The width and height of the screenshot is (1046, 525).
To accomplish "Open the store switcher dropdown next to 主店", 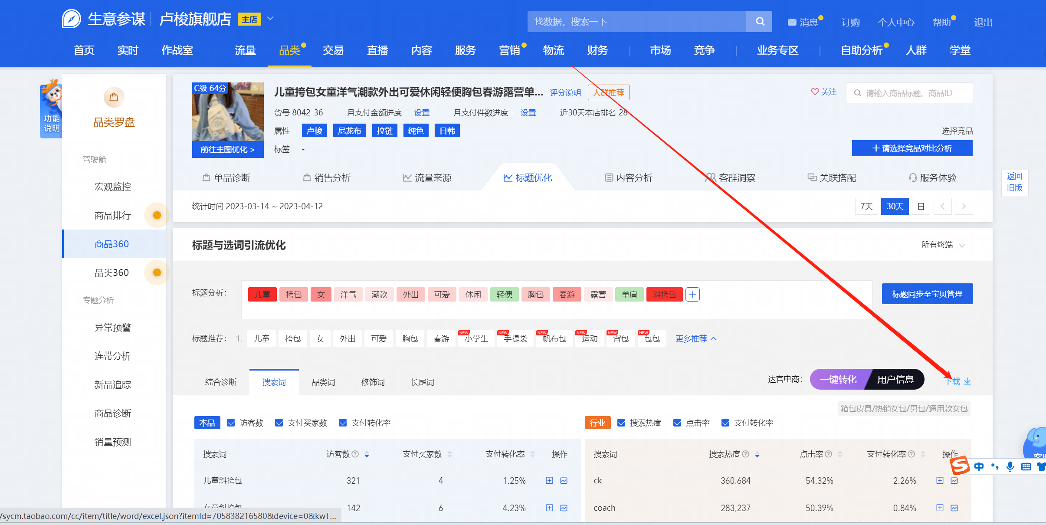I will coord(270,19).
